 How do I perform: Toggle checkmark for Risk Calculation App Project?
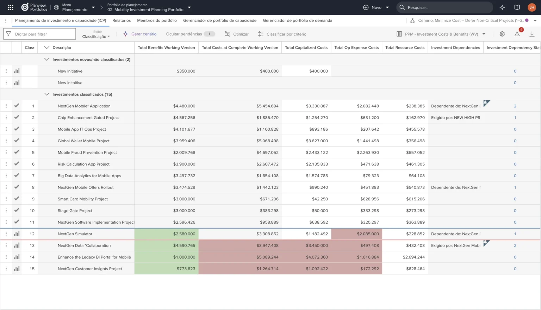tap(17, 163)
